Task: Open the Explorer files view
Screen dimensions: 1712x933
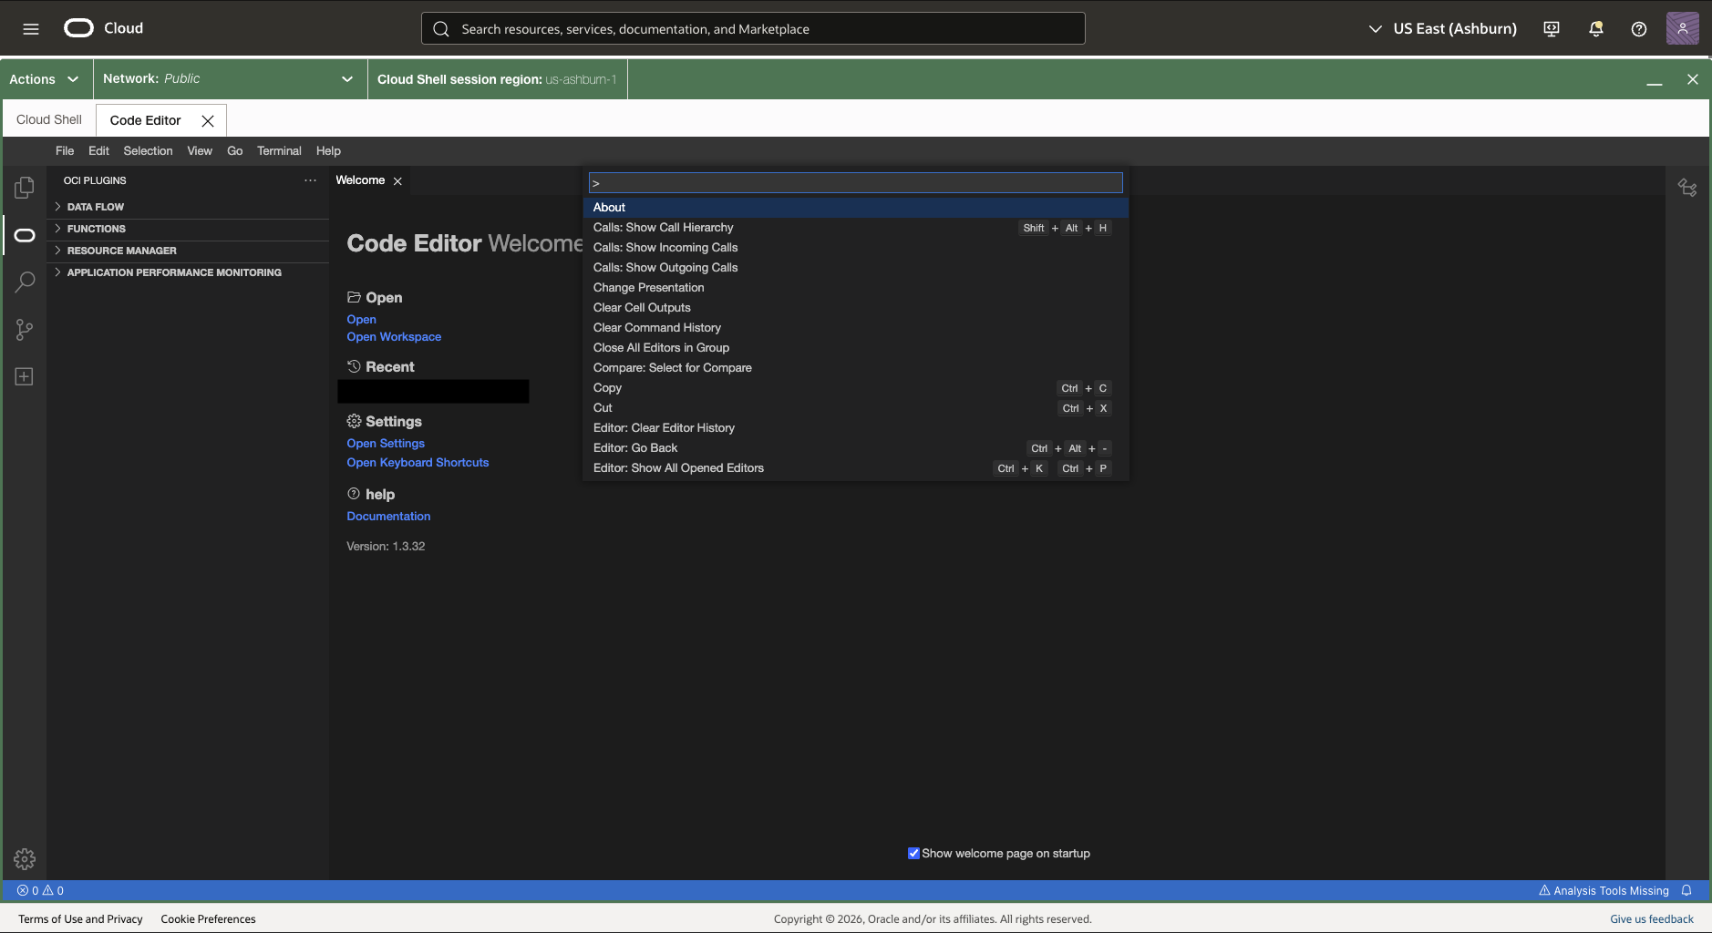Action: click(25, 188)
